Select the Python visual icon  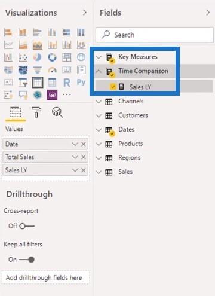pos(81,82)
